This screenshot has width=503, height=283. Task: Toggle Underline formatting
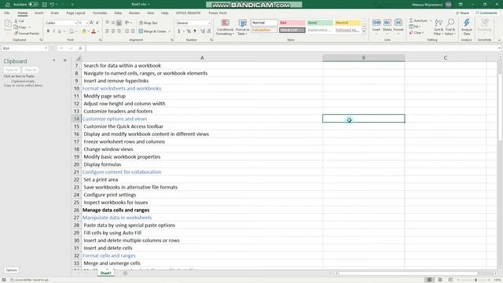pyautogui.click(x=59, y=31)
